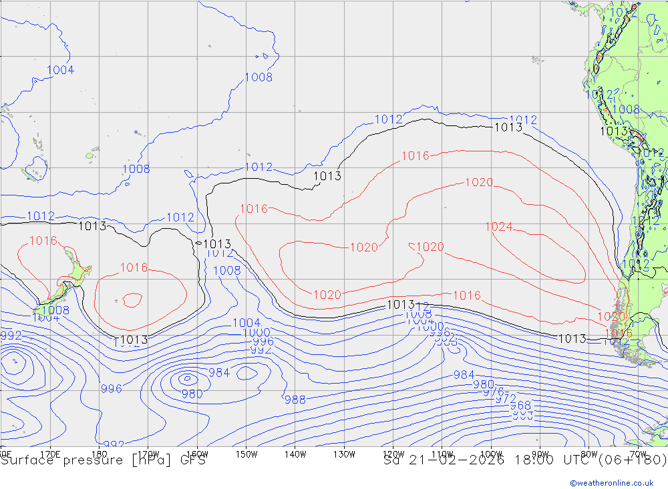Click the 90W longitude axis label
The height and width of the screenshot is (489, 668).
(540, 454)
